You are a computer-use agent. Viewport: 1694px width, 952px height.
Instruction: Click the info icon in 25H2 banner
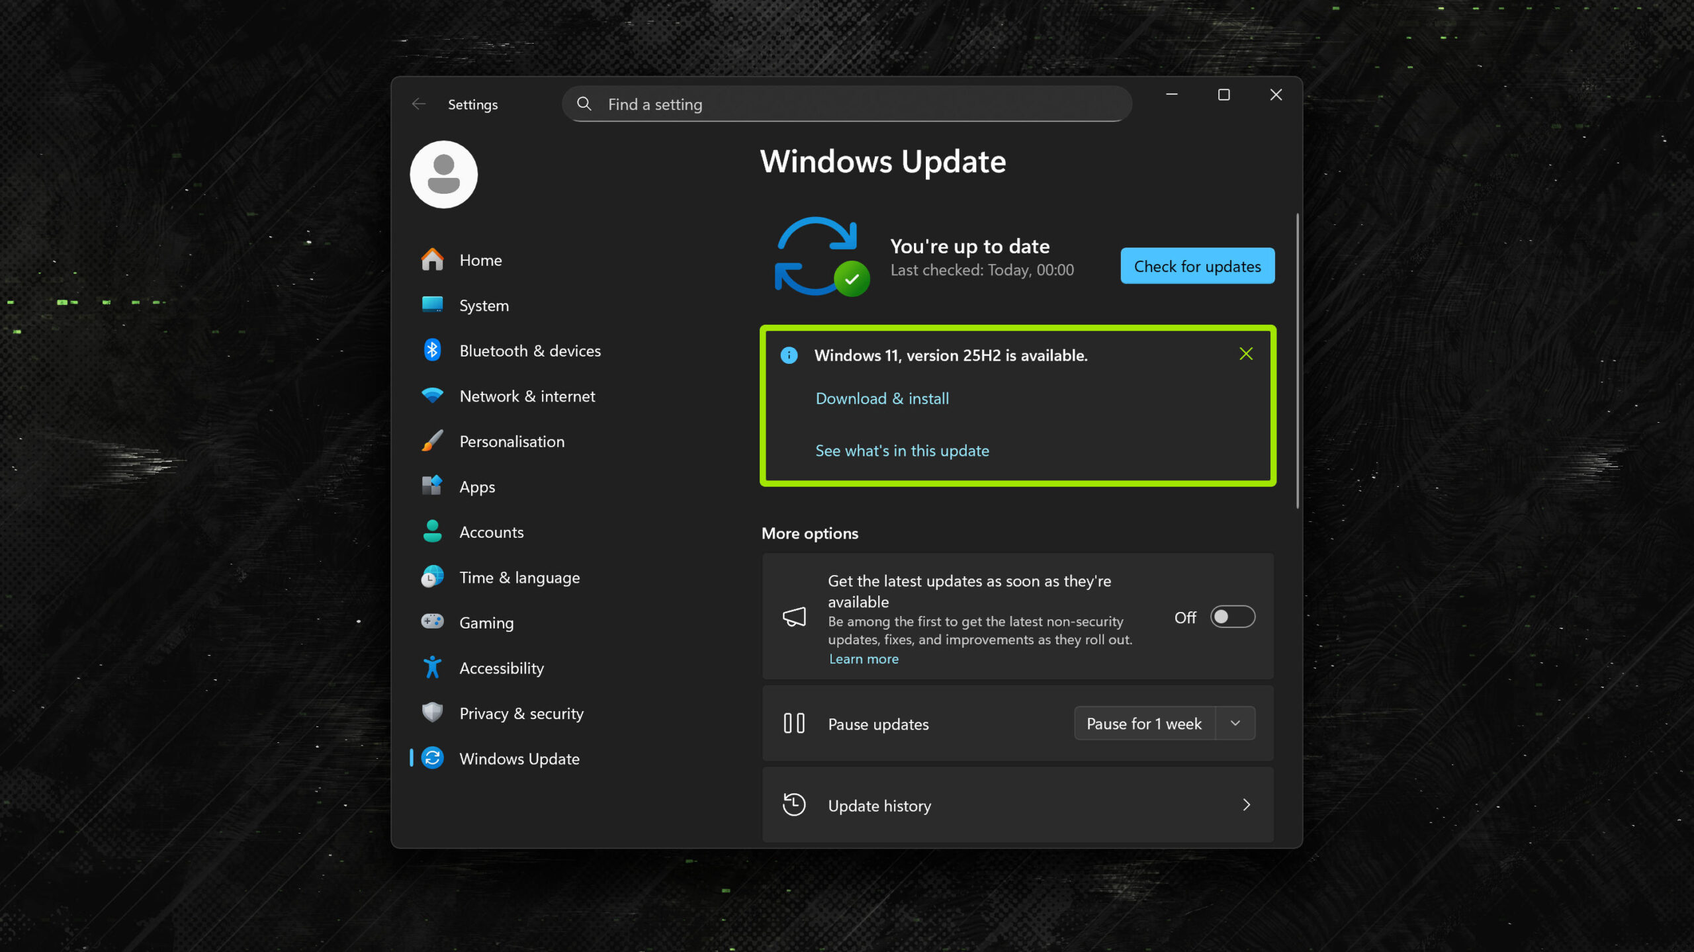click(x=789, y=355)
